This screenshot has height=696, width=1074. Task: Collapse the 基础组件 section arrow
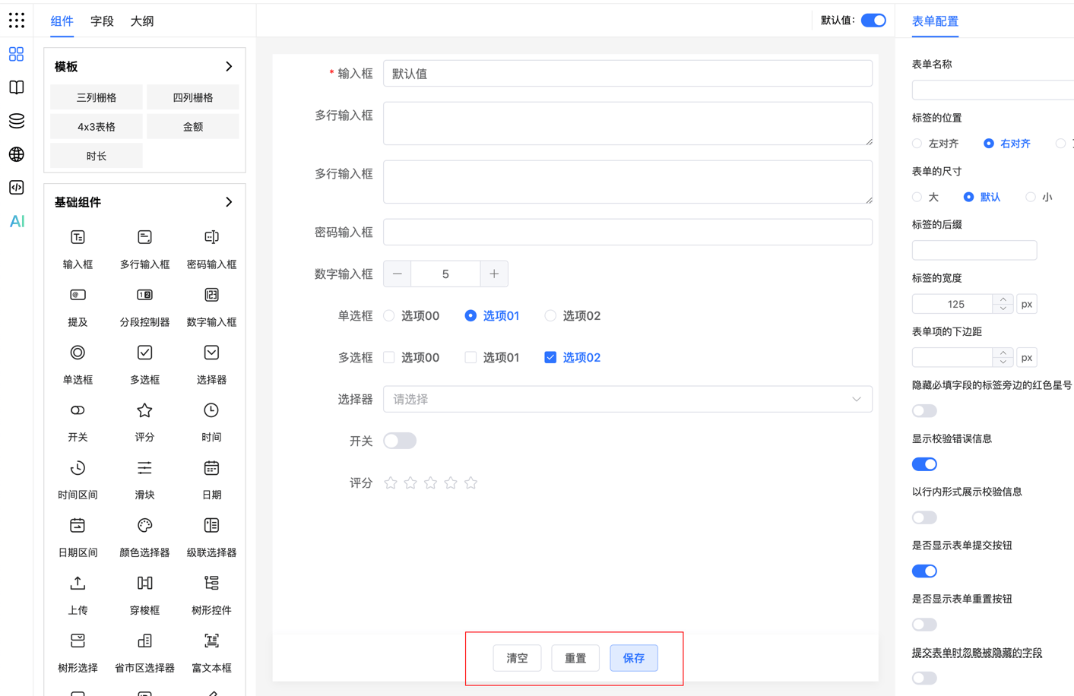(229, 202)
